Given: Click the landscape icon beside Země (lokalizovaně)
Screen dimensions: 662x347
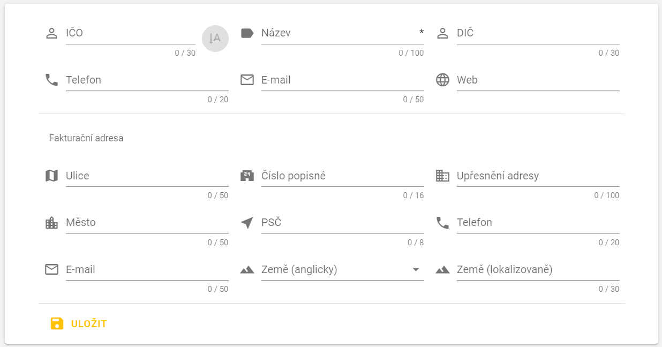Looking at the screenshot, I should click(442, 270).
